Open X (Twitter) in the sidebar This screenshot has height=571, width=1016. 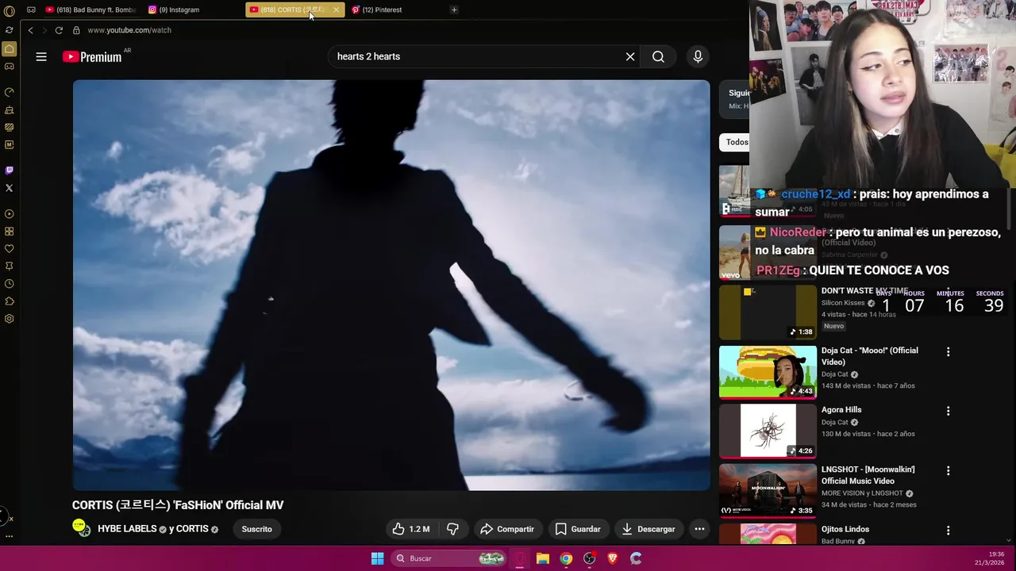[x=10, y=188]
